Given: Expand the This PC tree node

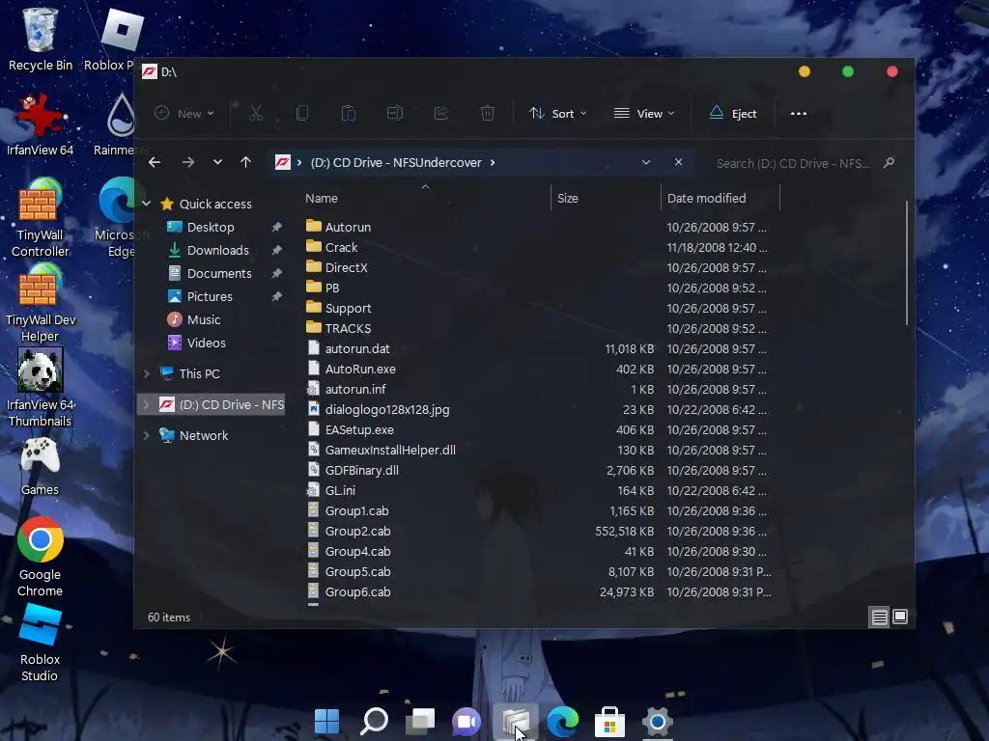Looking at the screenshot, I should tap(147, 373).
